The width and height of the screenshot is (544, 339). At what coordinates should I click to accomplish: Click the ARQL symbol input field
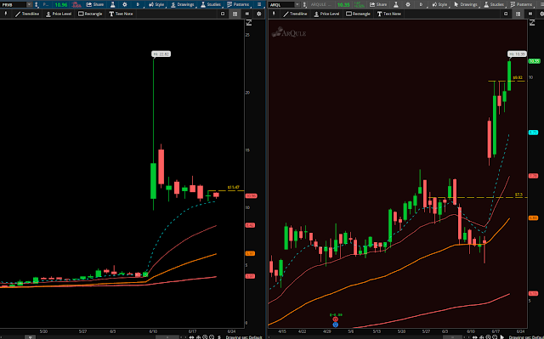281,4
